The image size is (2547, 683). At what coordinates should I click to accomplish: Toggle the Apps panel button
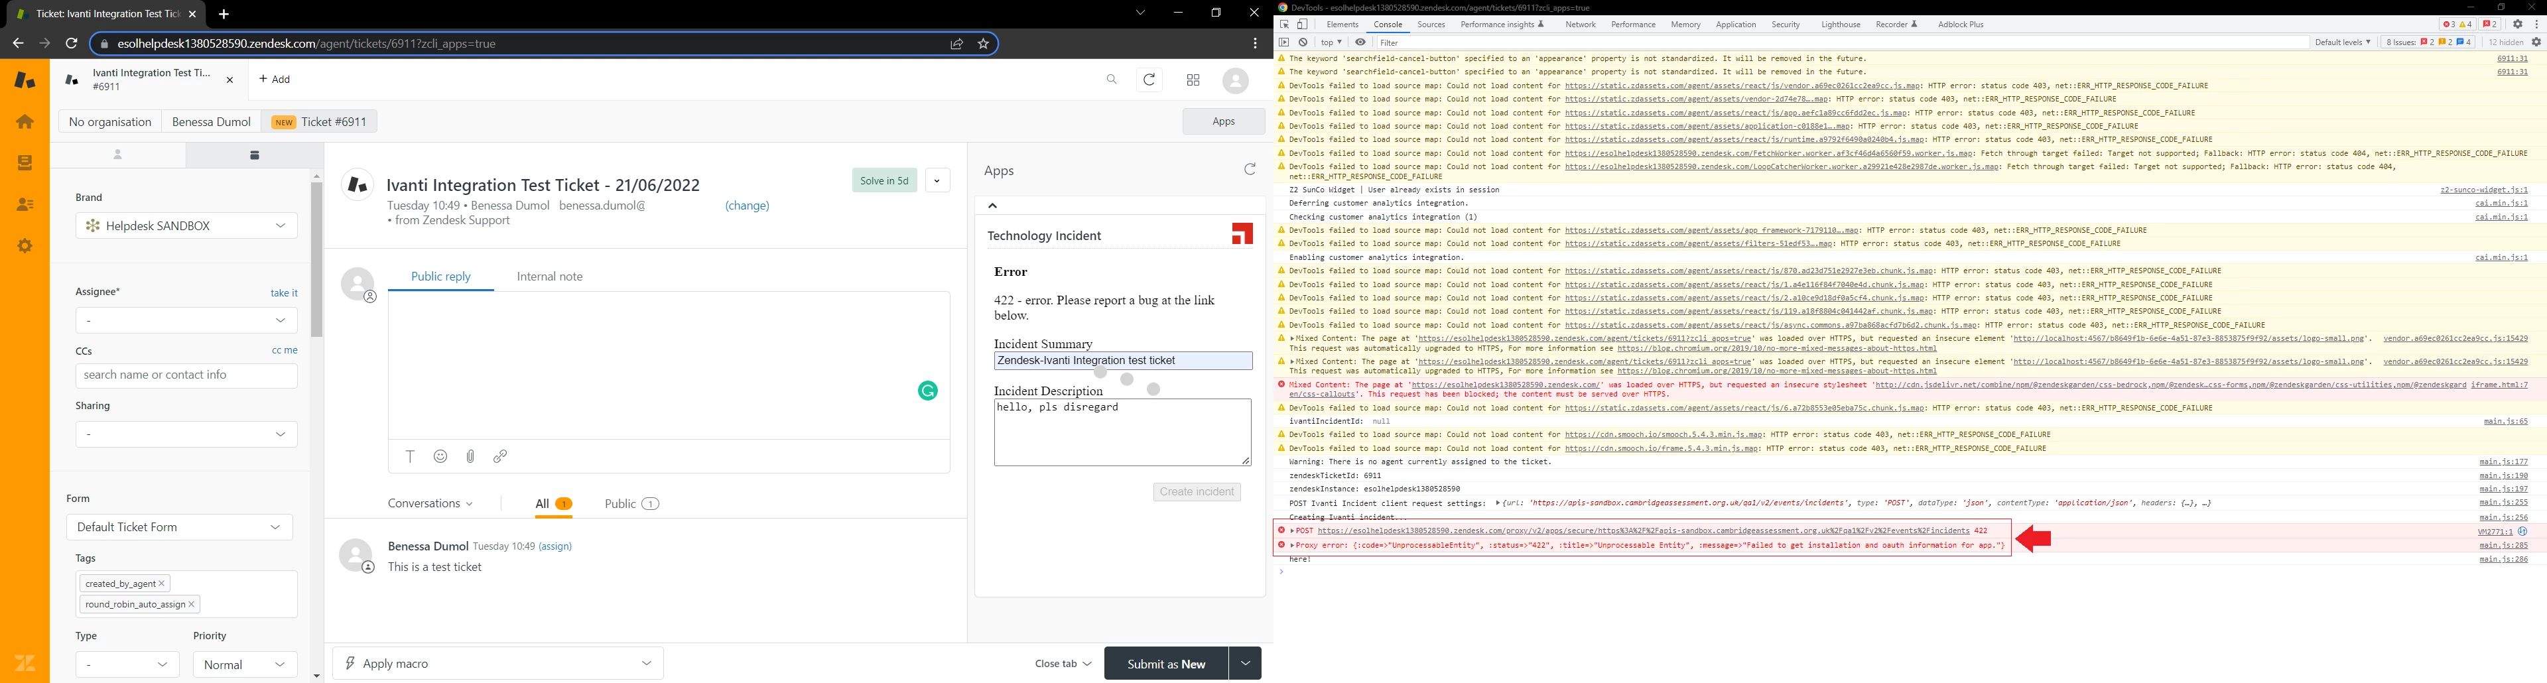pyautogui.click(x=1224, y=121)
